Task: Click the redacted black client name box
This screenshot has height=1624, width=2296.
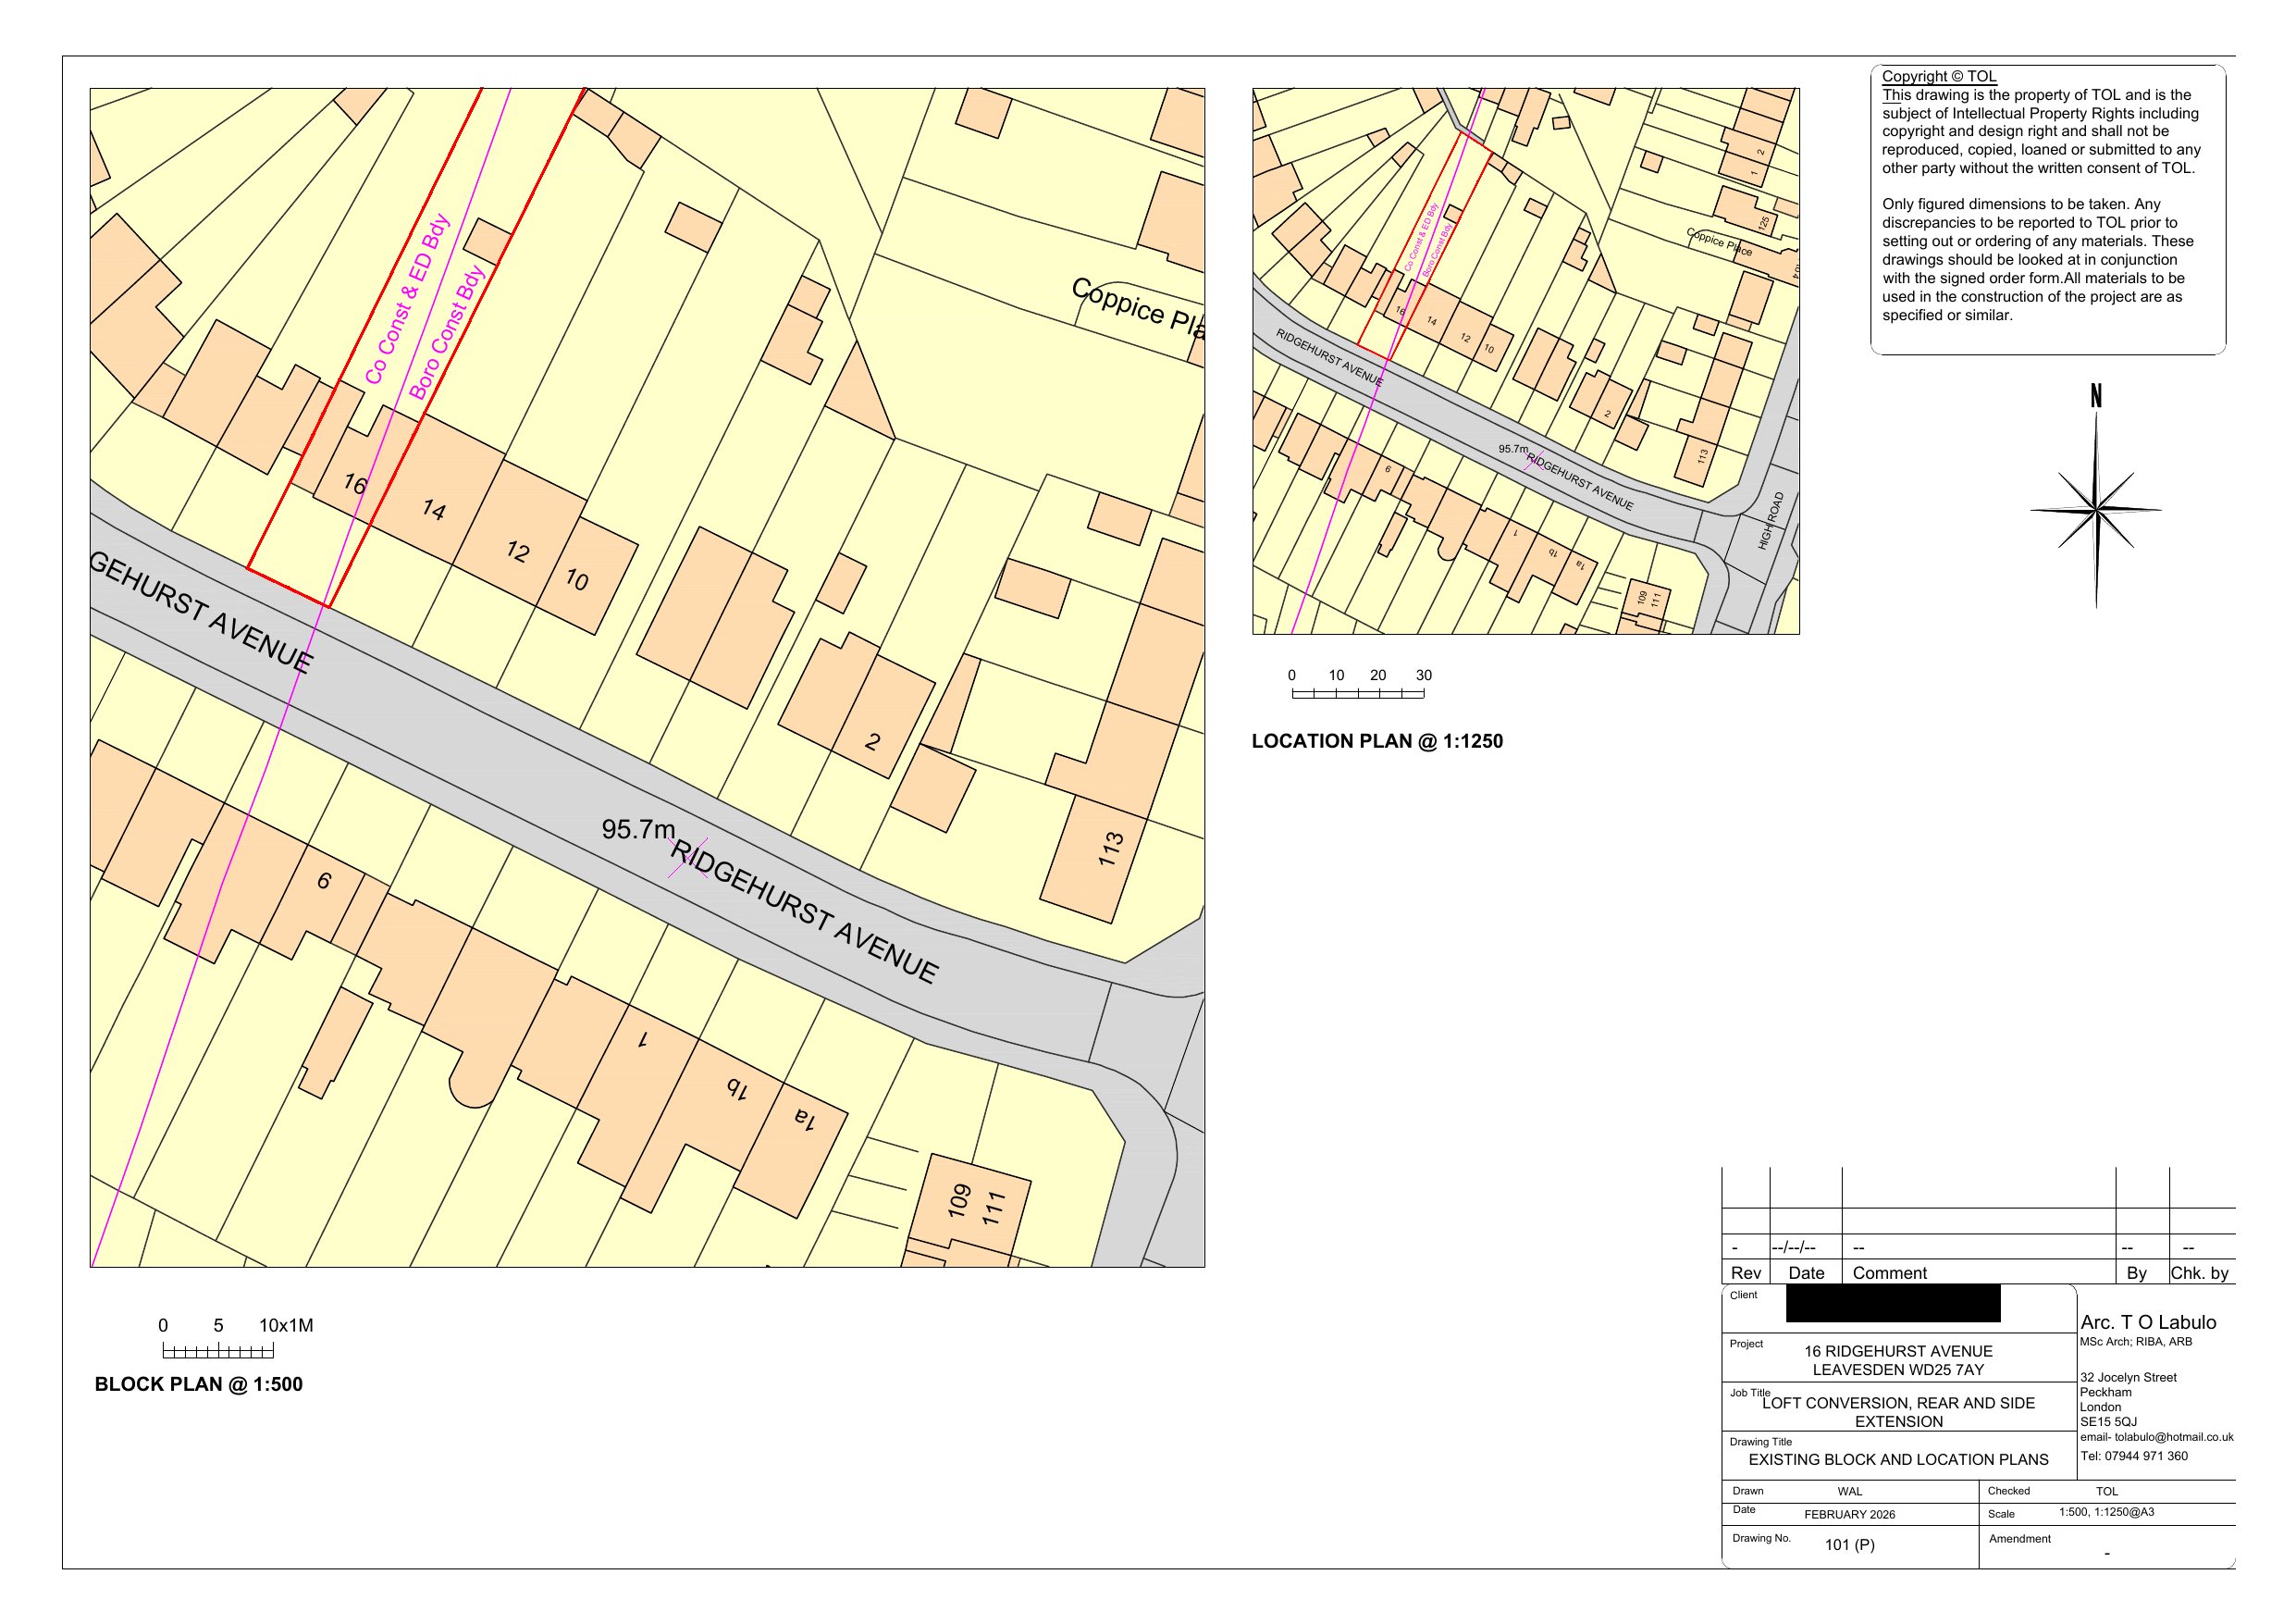Action: tap(1892, 1304)
